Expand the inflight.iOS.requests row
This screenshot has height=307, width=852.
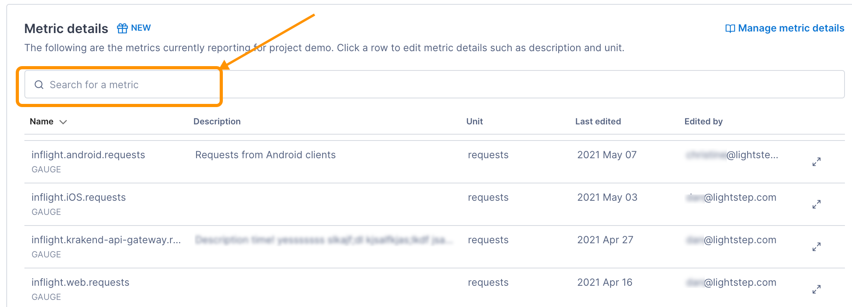[816, 204]
